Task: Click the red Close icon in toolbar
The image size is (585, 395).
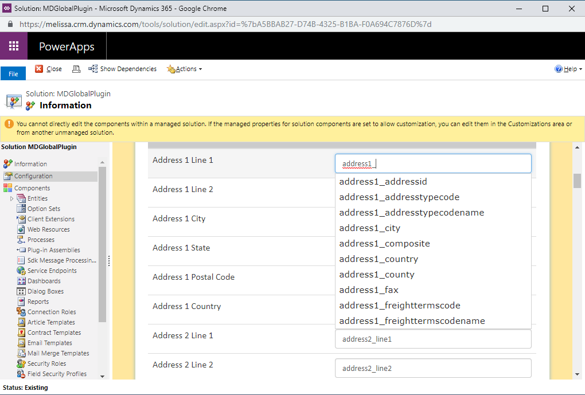Action: [x=39, y=69]
